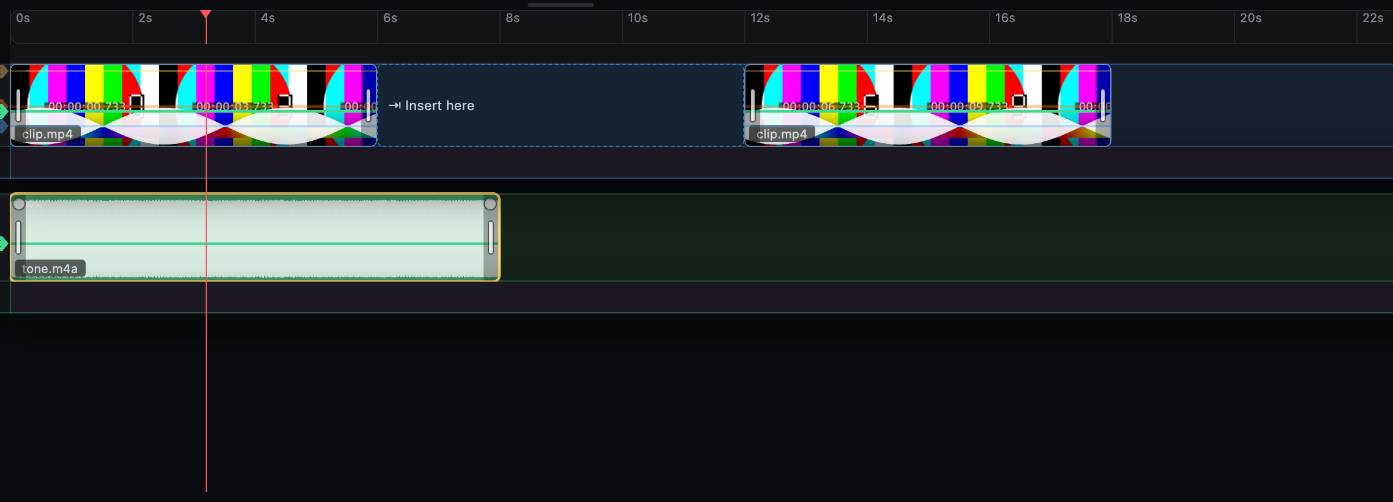Grab left trim handle of first clip.mp4
Image resolution: width=1393 pixels, height=502 pixels.
click(x=18, y=105)
